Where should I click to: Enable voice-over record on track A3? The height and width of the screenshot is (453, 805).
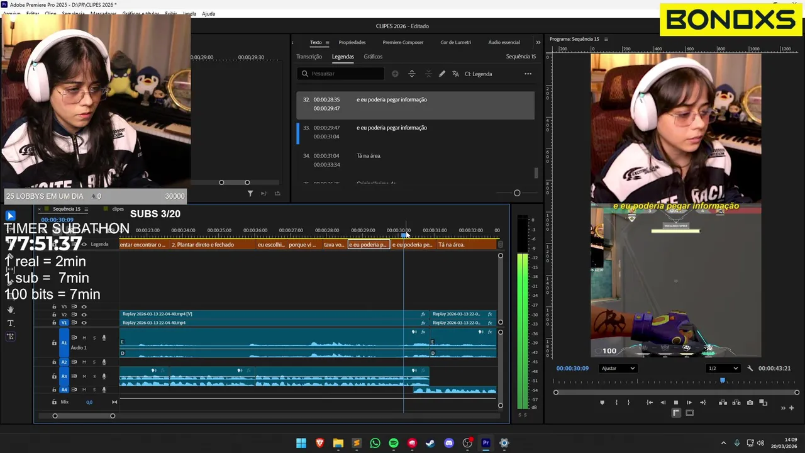[104, 376]
